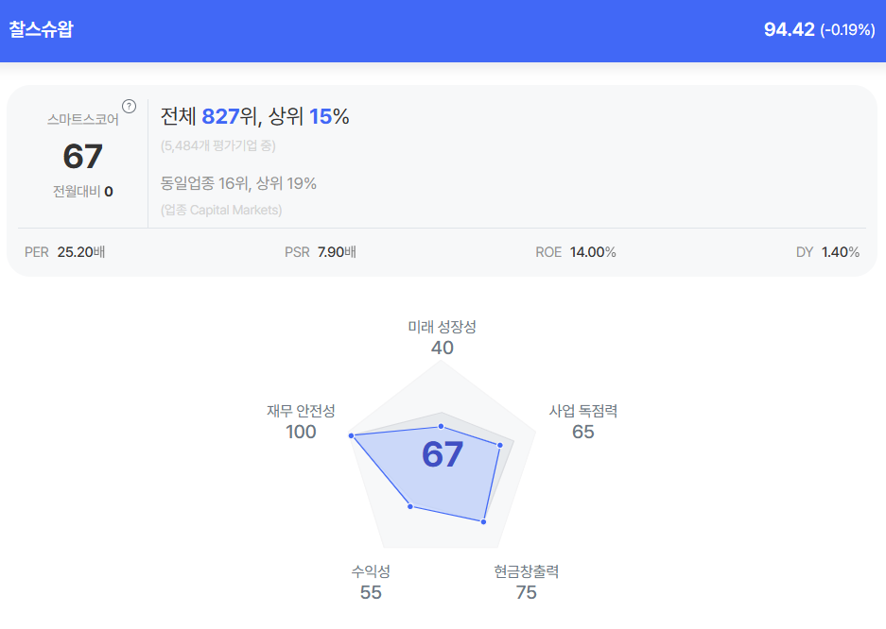This screenshot has height=629, width=886.
Task: Click the smart score help question-mark icon
Action: [x=130, y=106]
